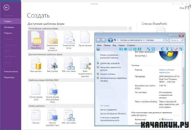Select XML или схема under additional templates
Image resolution: width=191 pixels, height=130 pixels.
[x=69, y=65]
